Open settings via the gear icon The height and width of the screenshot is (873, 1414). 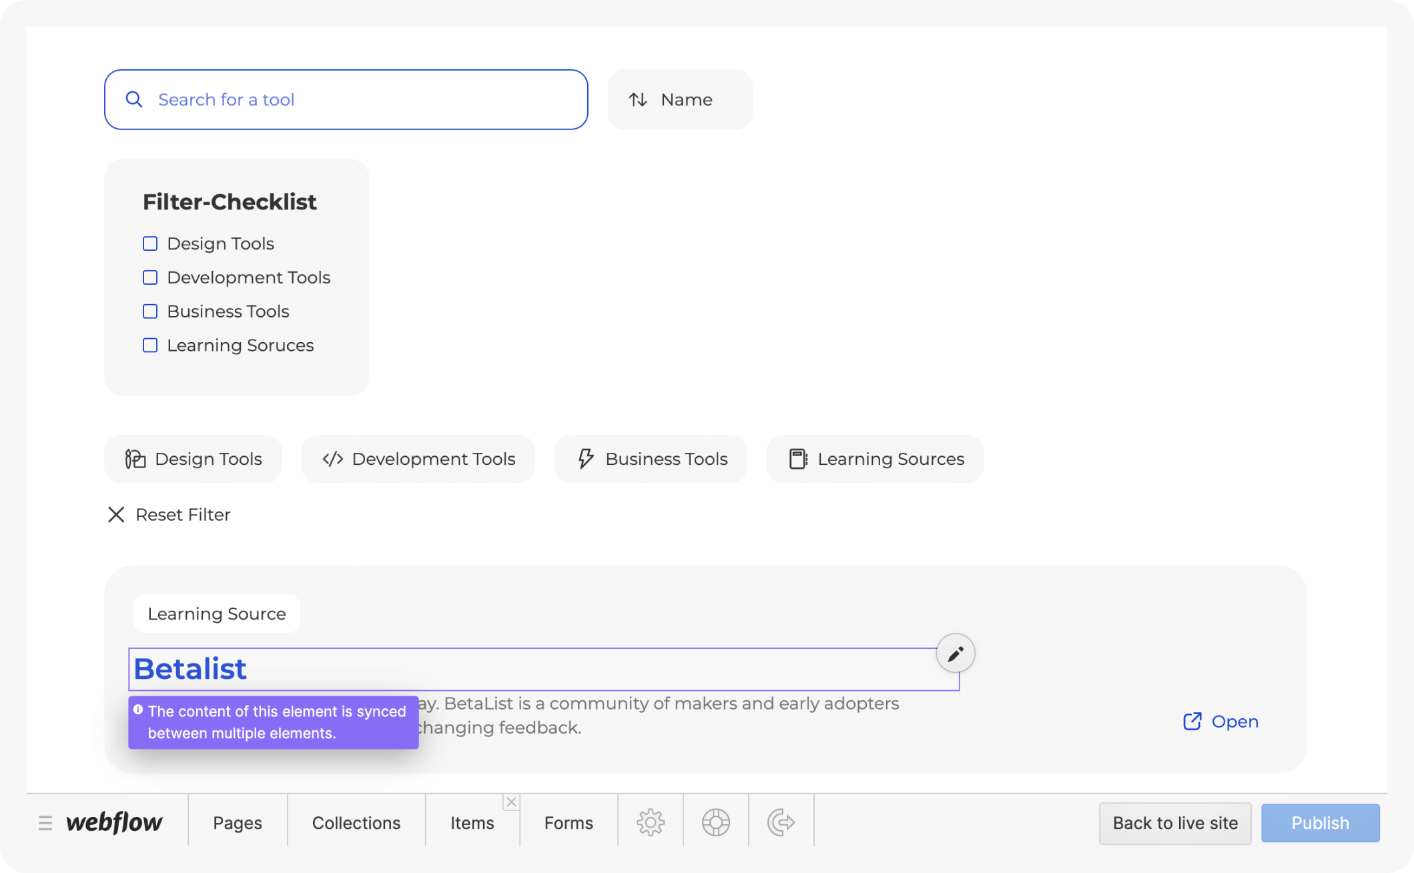coord(650,822)
